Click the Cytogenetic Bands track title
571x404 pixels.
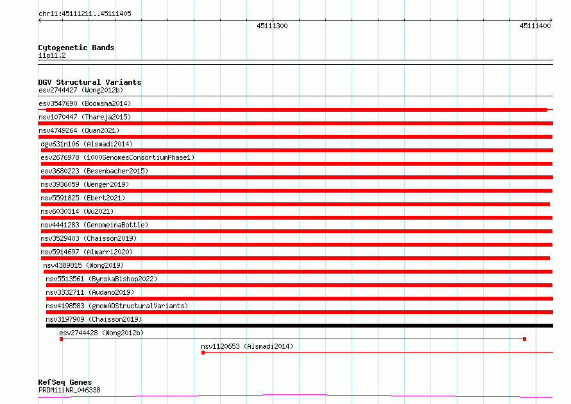click(76, 48)
